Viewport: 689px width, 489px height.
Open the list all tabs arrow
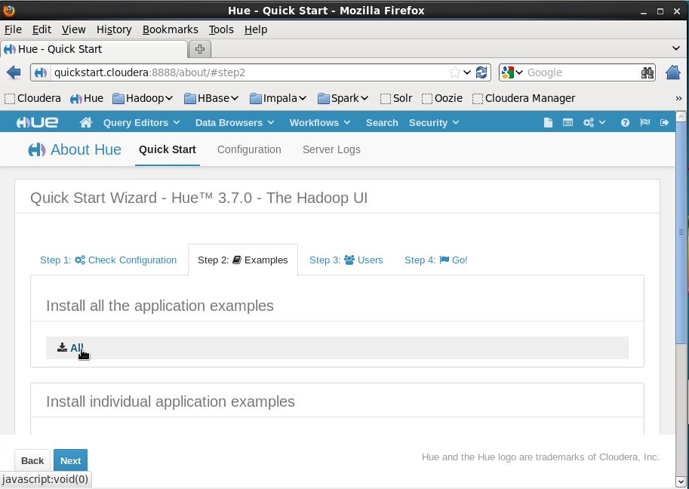coord(676,48)
